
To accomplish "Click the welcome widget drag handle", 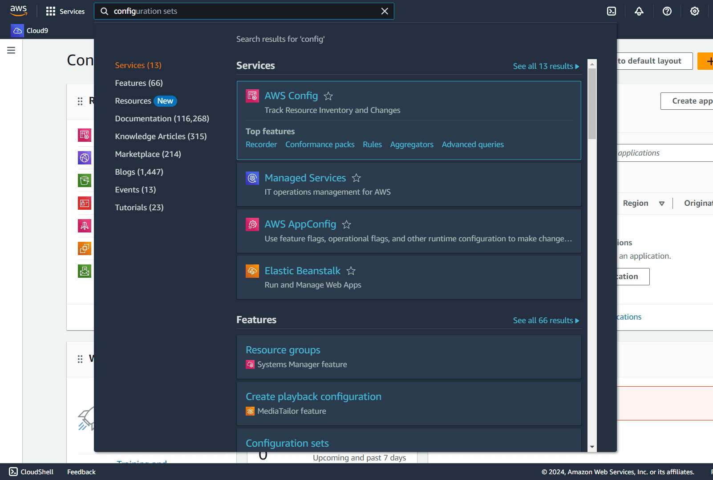I will click(x=80, y=359).
